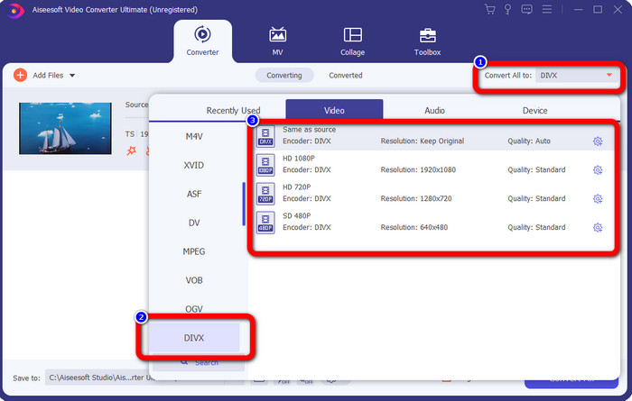632x401 pixels.
Task: Expand the Add Files dropdown arrow
Action: tap(72, 76)
